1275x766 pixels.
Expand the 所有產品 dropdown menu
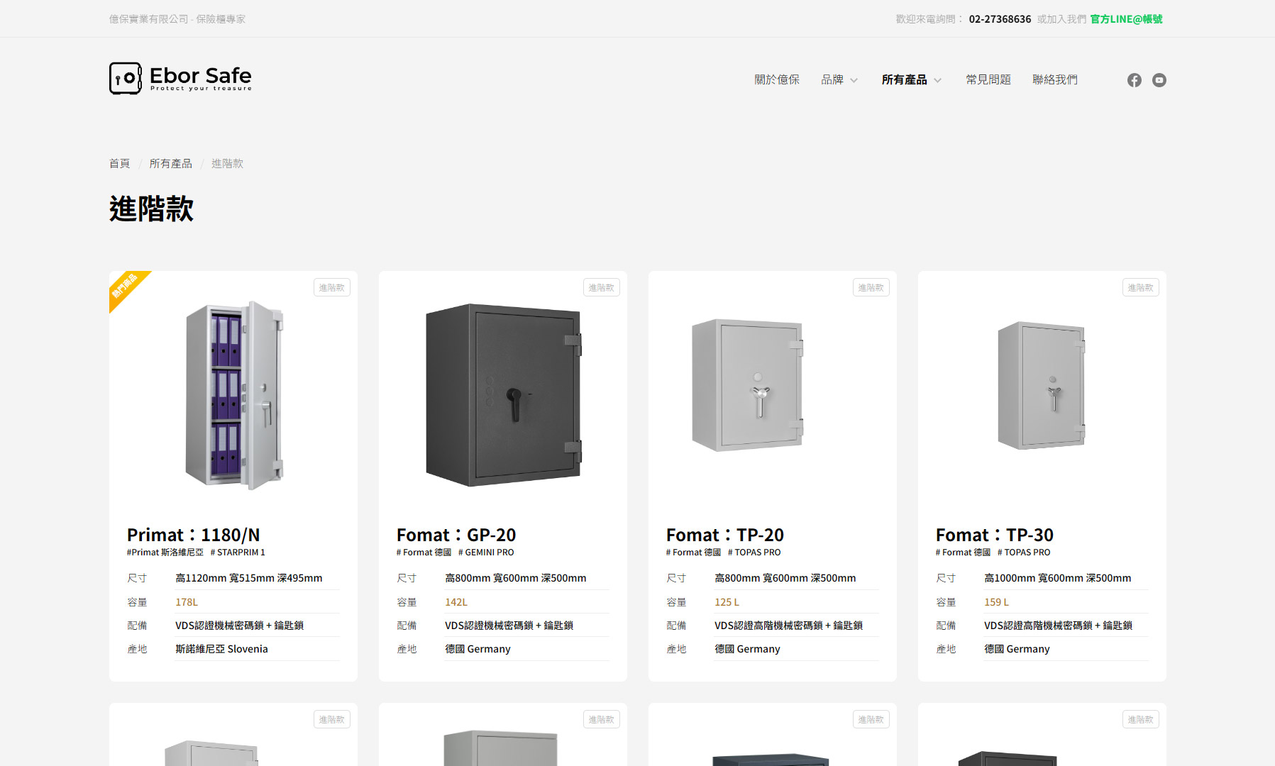coord(912,80)
